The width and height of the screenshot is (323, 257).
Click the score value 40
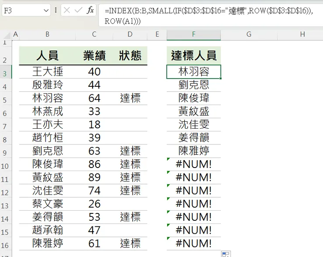pos(94,72)
